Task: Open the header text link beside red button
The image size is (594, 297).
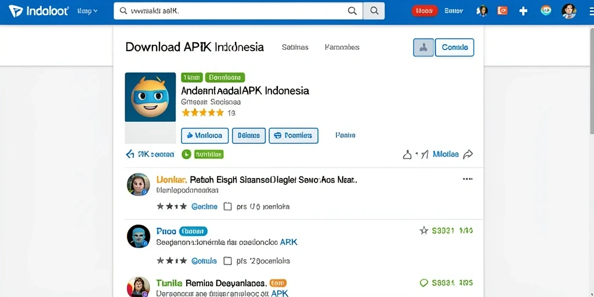Action: point(454,11)
